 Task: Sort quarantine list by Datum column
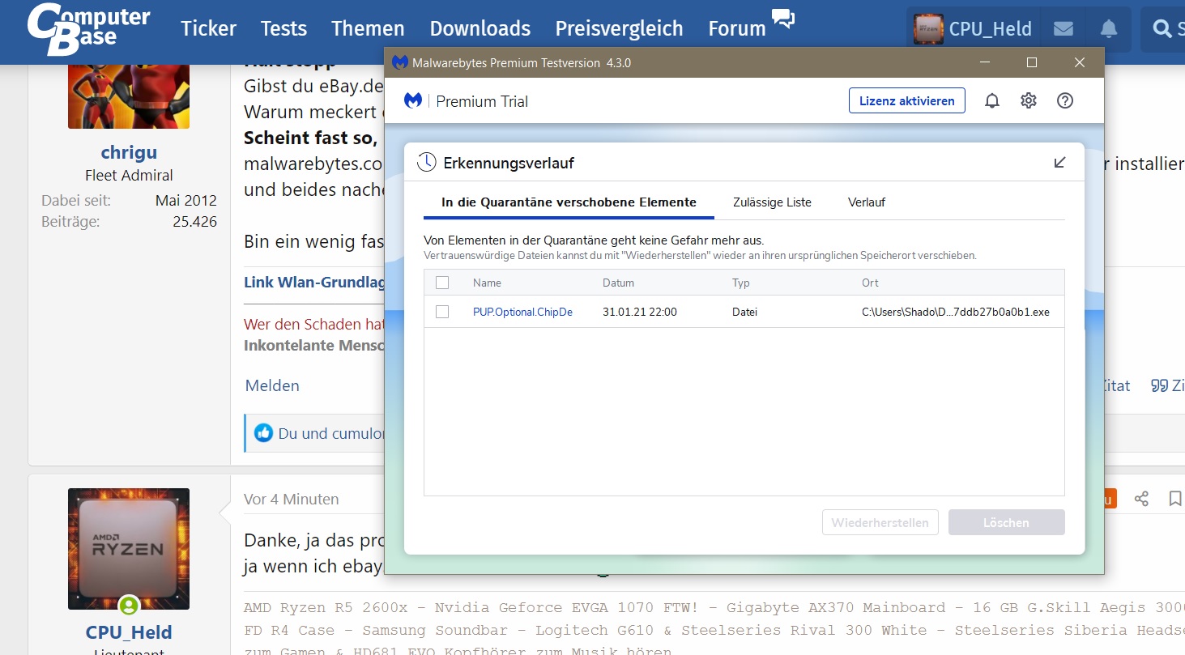point(618,283)
